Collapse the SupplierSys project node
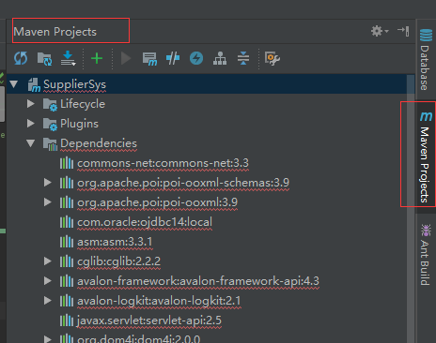This screenshot has width=436, height=343. tap(14, 84)
